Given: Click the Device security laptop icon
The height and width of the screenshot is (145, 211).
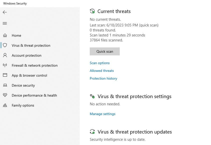Looking at the screenshot, I should pyautogui.click(x=5, y=85).
